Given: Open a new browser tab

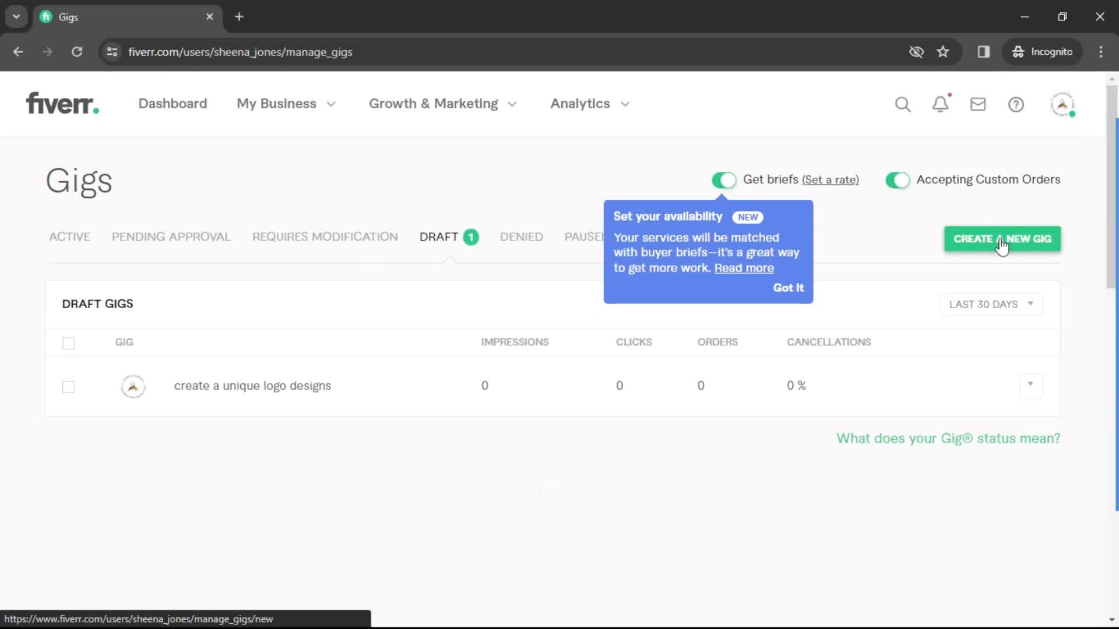Looking at the screenshot, I should (x=239, y=17).
